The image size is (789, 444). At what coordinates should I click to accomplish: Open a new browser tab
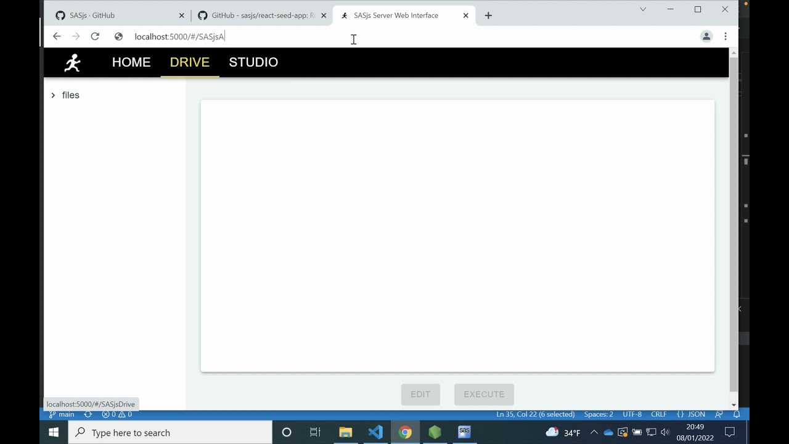coord(488,15)
